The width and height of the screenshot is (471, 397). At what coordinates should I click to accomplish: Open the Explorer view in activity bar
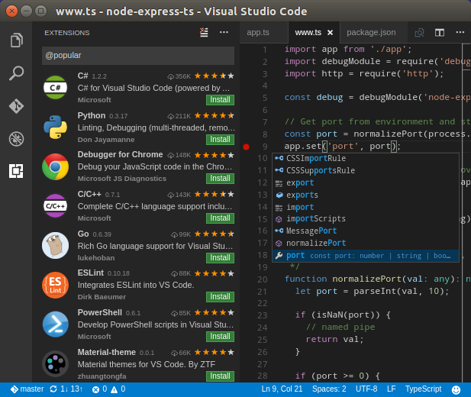pyautogui.click(x=16, y=40)
